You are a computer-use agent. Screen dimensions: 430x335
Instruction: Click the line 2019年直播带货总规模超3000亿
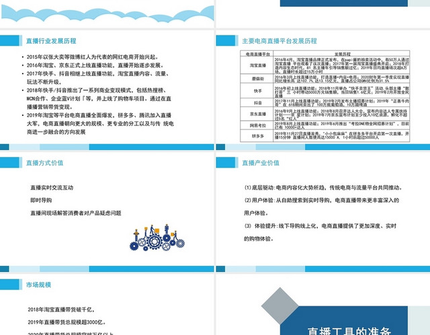(x=67, y=322)
